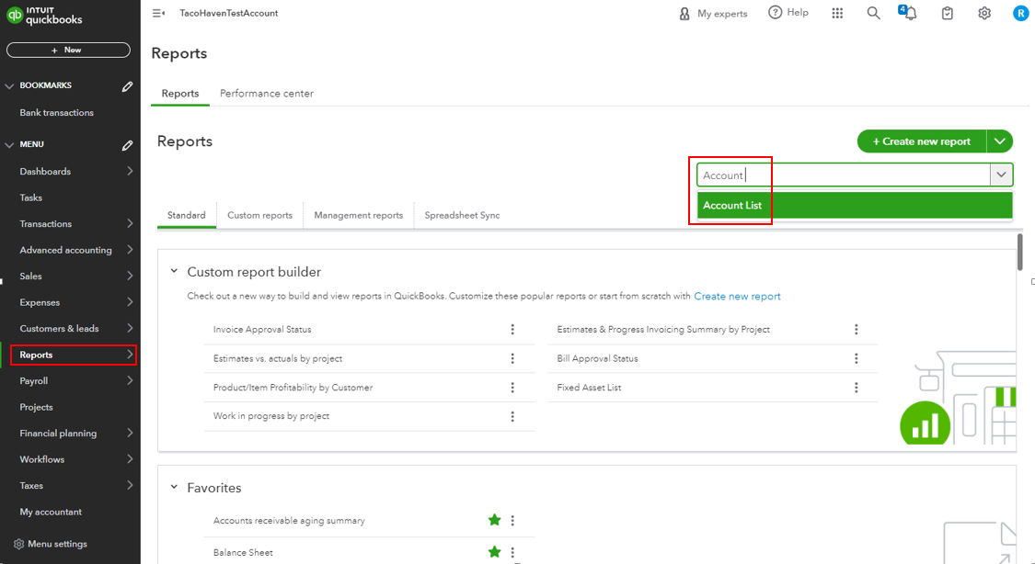
Task: Open options for Work in progress by project
Action: (x=512, y=416)
